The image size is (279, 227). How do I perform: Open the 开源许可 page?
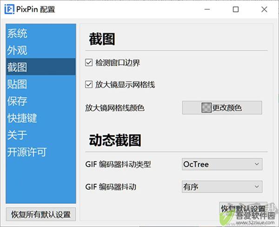pyautogui.click(x=41, y=152)
